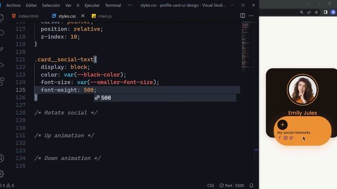Open Run and Debug view
Viewport: 337px width, 189px height.
2,65
